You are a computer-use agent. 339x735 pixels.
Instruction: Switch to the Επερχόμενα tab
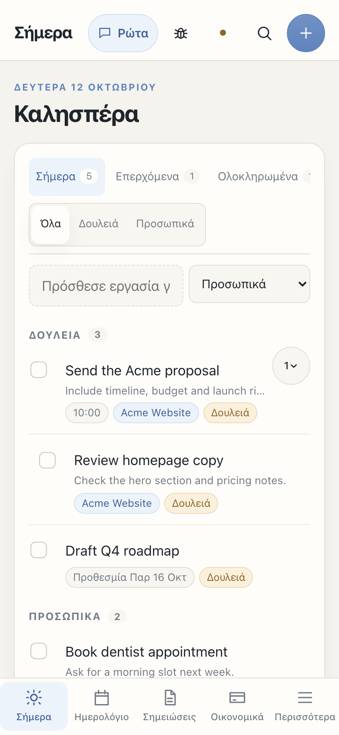(x=157, y=176)
